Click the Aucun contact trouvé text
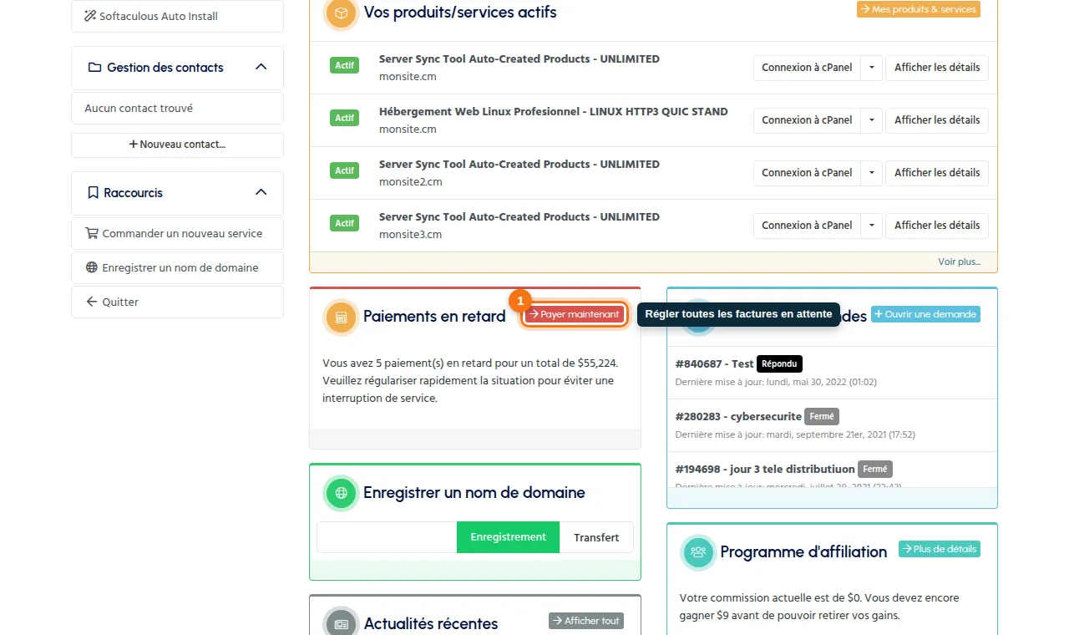Viewport: 1069px width, 635px height. [139, 109]
